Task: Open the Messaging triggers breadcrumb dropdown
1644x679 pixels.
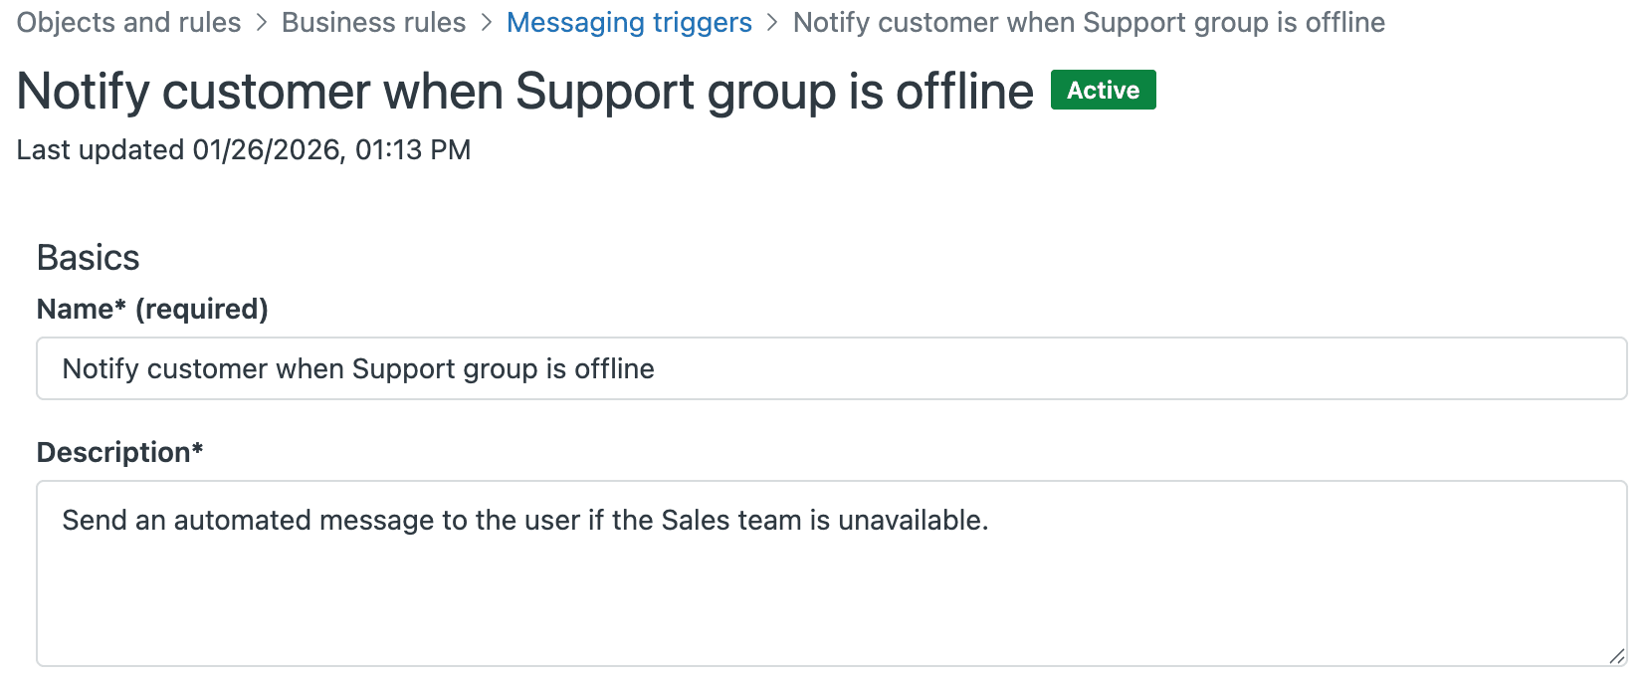Action: point(629,22)
